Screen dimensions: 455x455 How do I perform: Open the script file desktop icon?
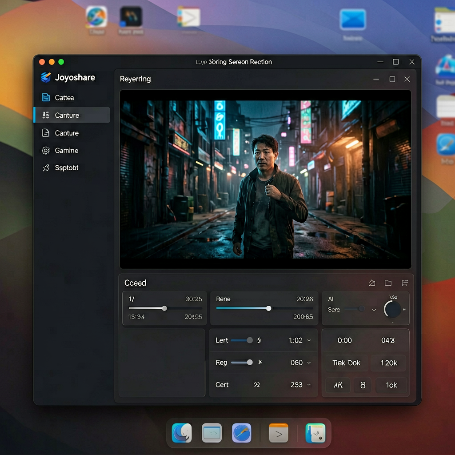pyautogui.click(x=189, y=17)
